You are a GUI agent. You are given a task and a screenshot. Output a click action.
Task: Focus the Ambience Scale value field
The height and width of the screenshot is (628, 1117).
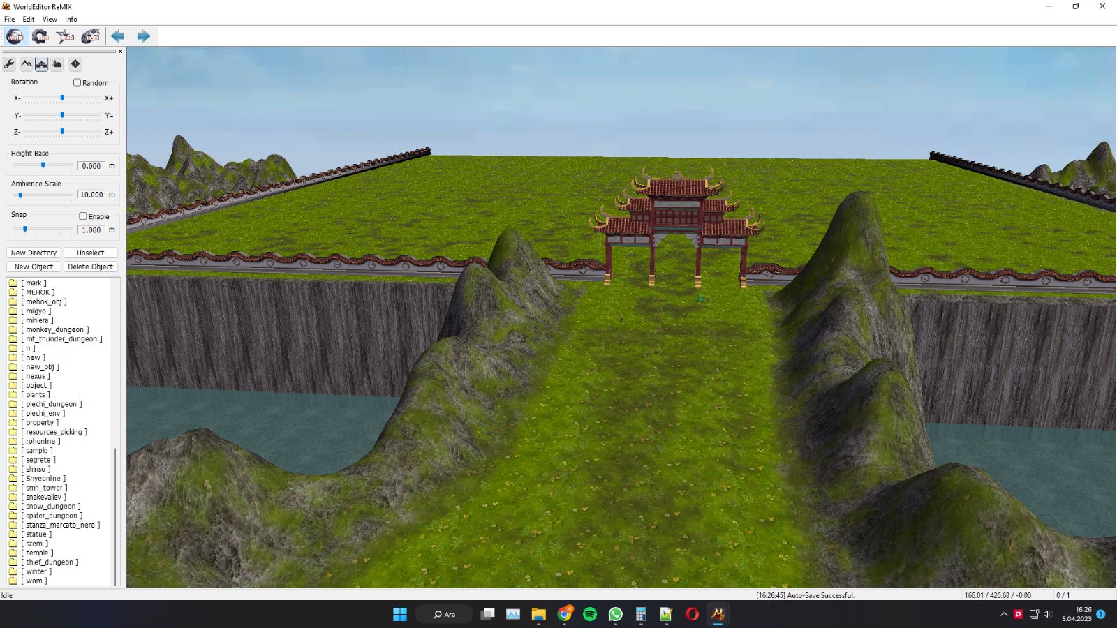tap(91, 195)
